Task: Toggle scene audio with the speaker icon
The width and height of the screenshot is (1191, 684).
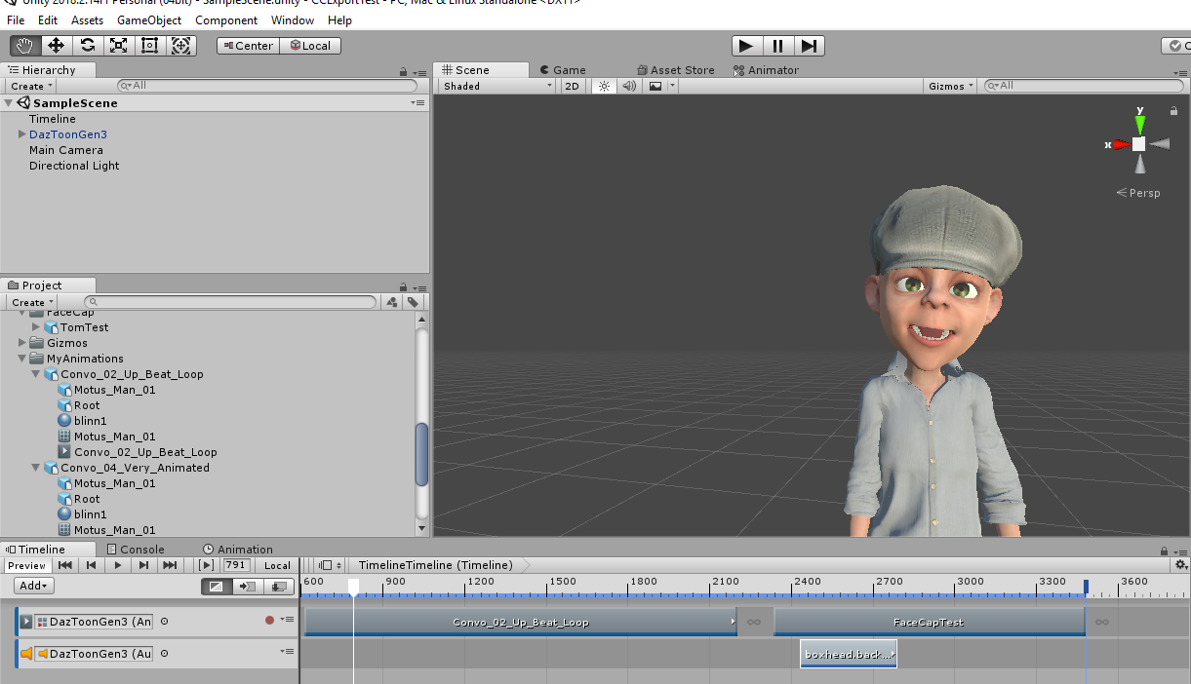Action: pos(629,86)
